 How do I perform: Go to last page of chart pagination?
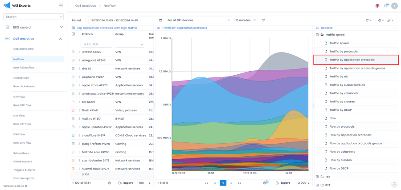click(x=240, y=183)
